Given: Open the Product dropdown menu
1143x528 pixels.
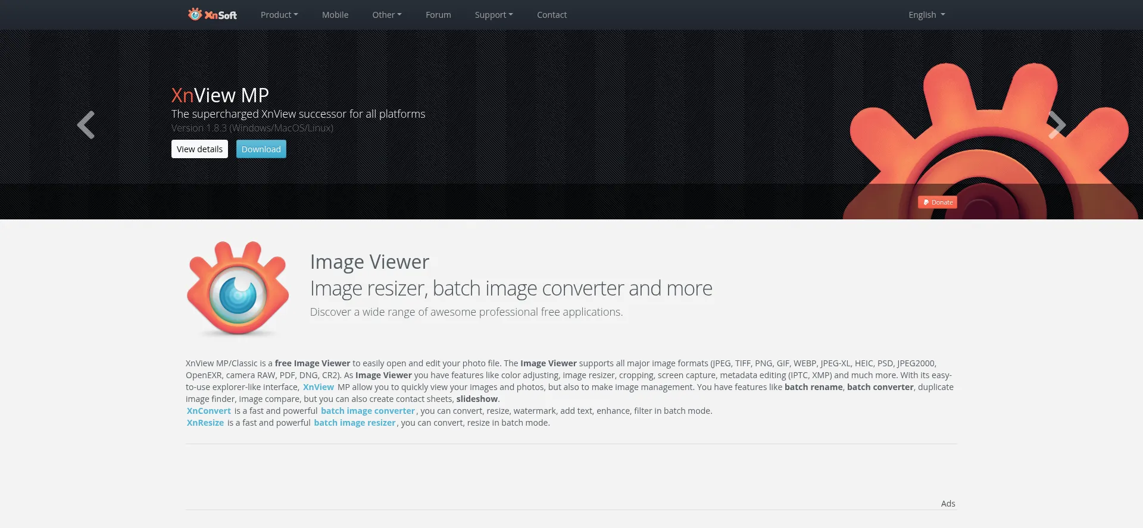Looking at the screenshot, I should pyautogui.click(x=279, y=15).
